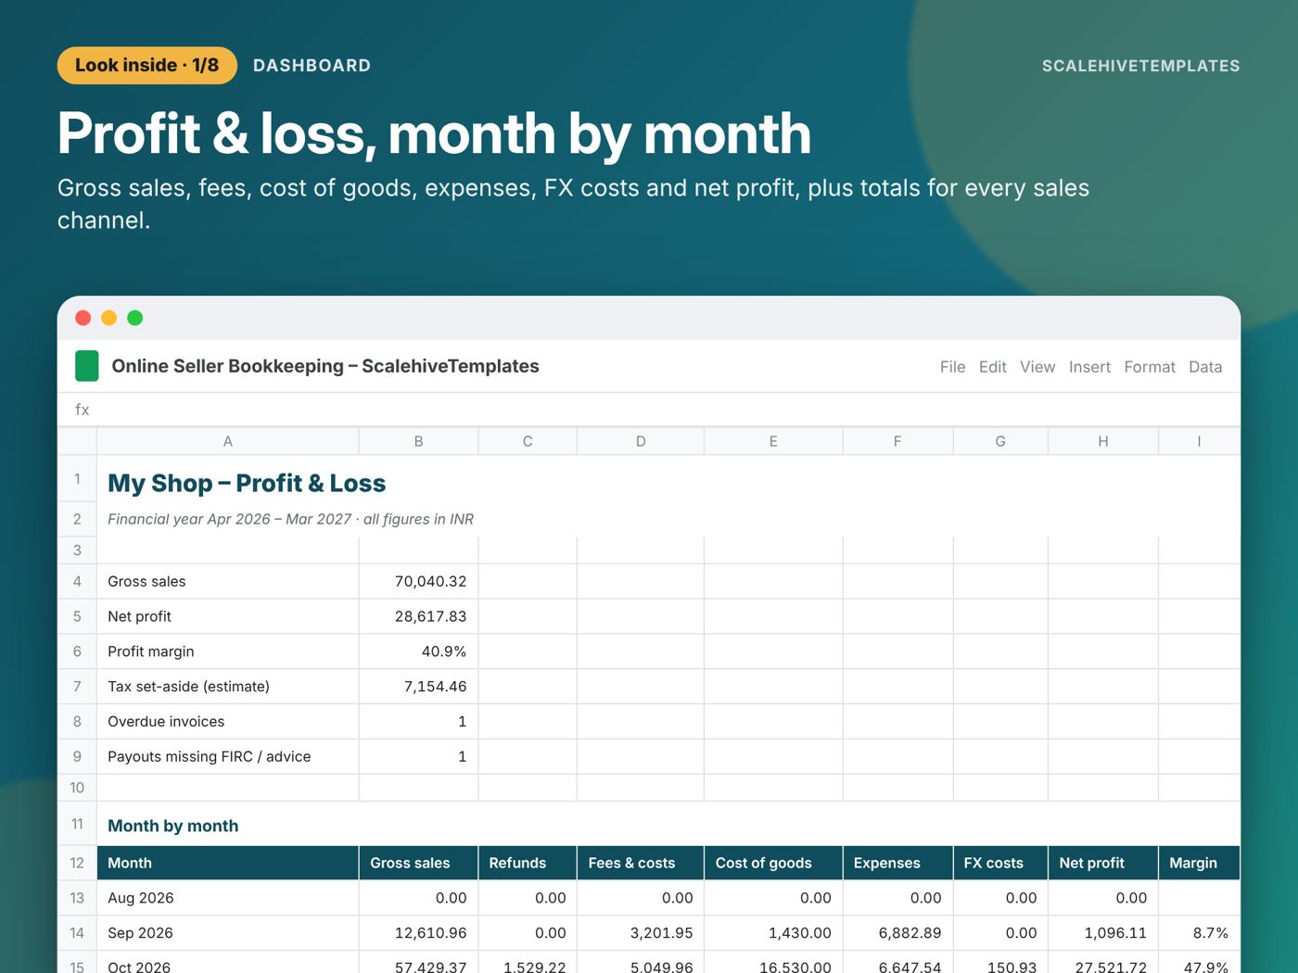Screen dimensions: 1298x973
Task: Click the Financial year Apr 2026 – Mar 2027 subtitle
Action: pyautogui.click(x=290, y=519)
